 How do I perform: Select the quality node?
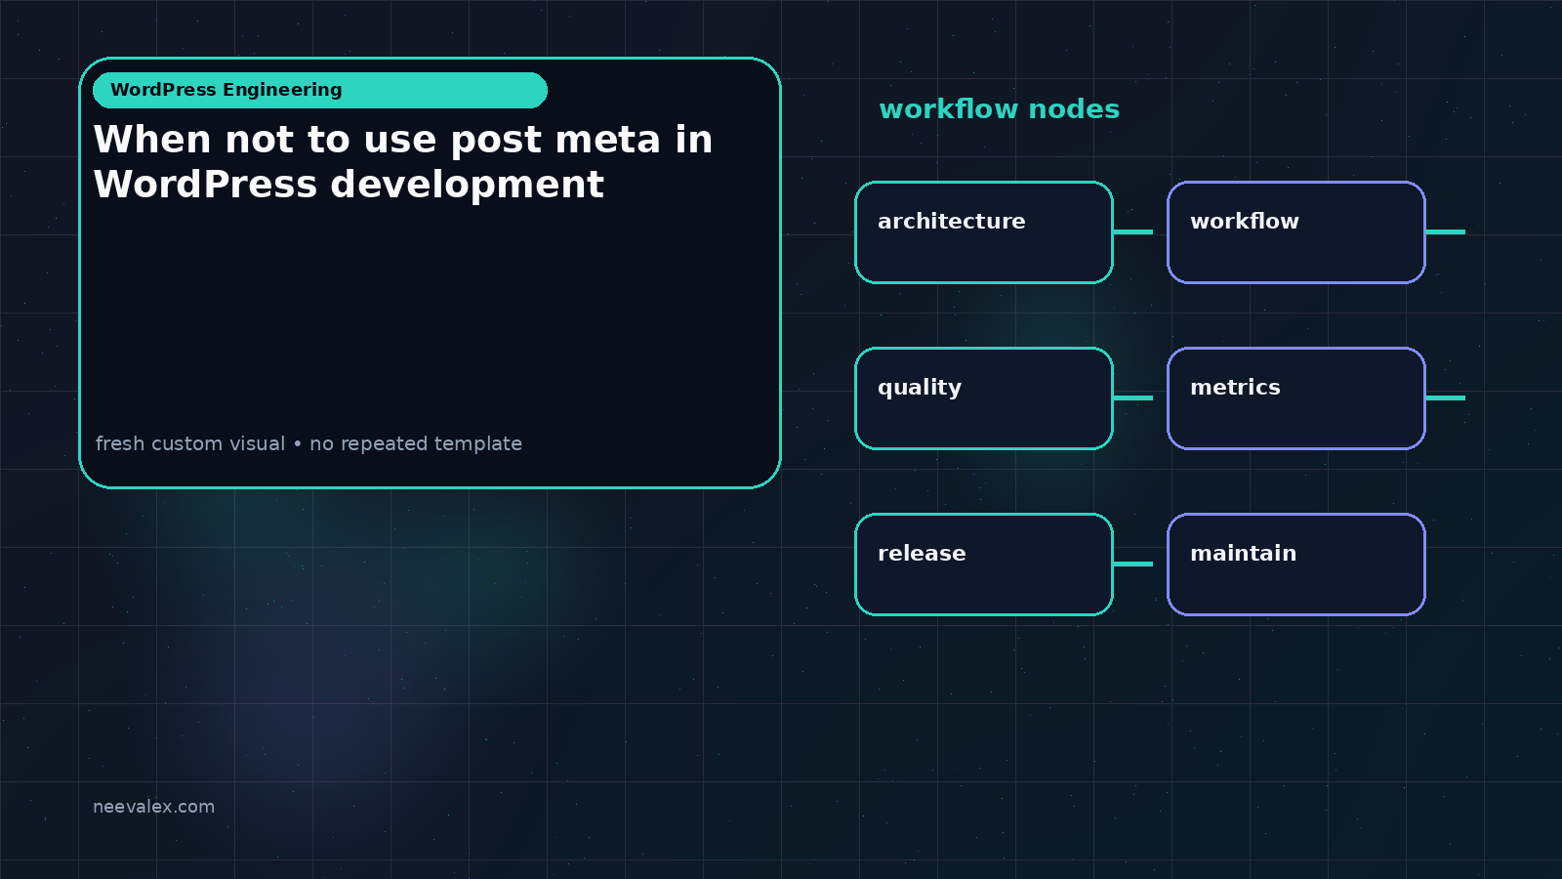[x=984, y=398]
